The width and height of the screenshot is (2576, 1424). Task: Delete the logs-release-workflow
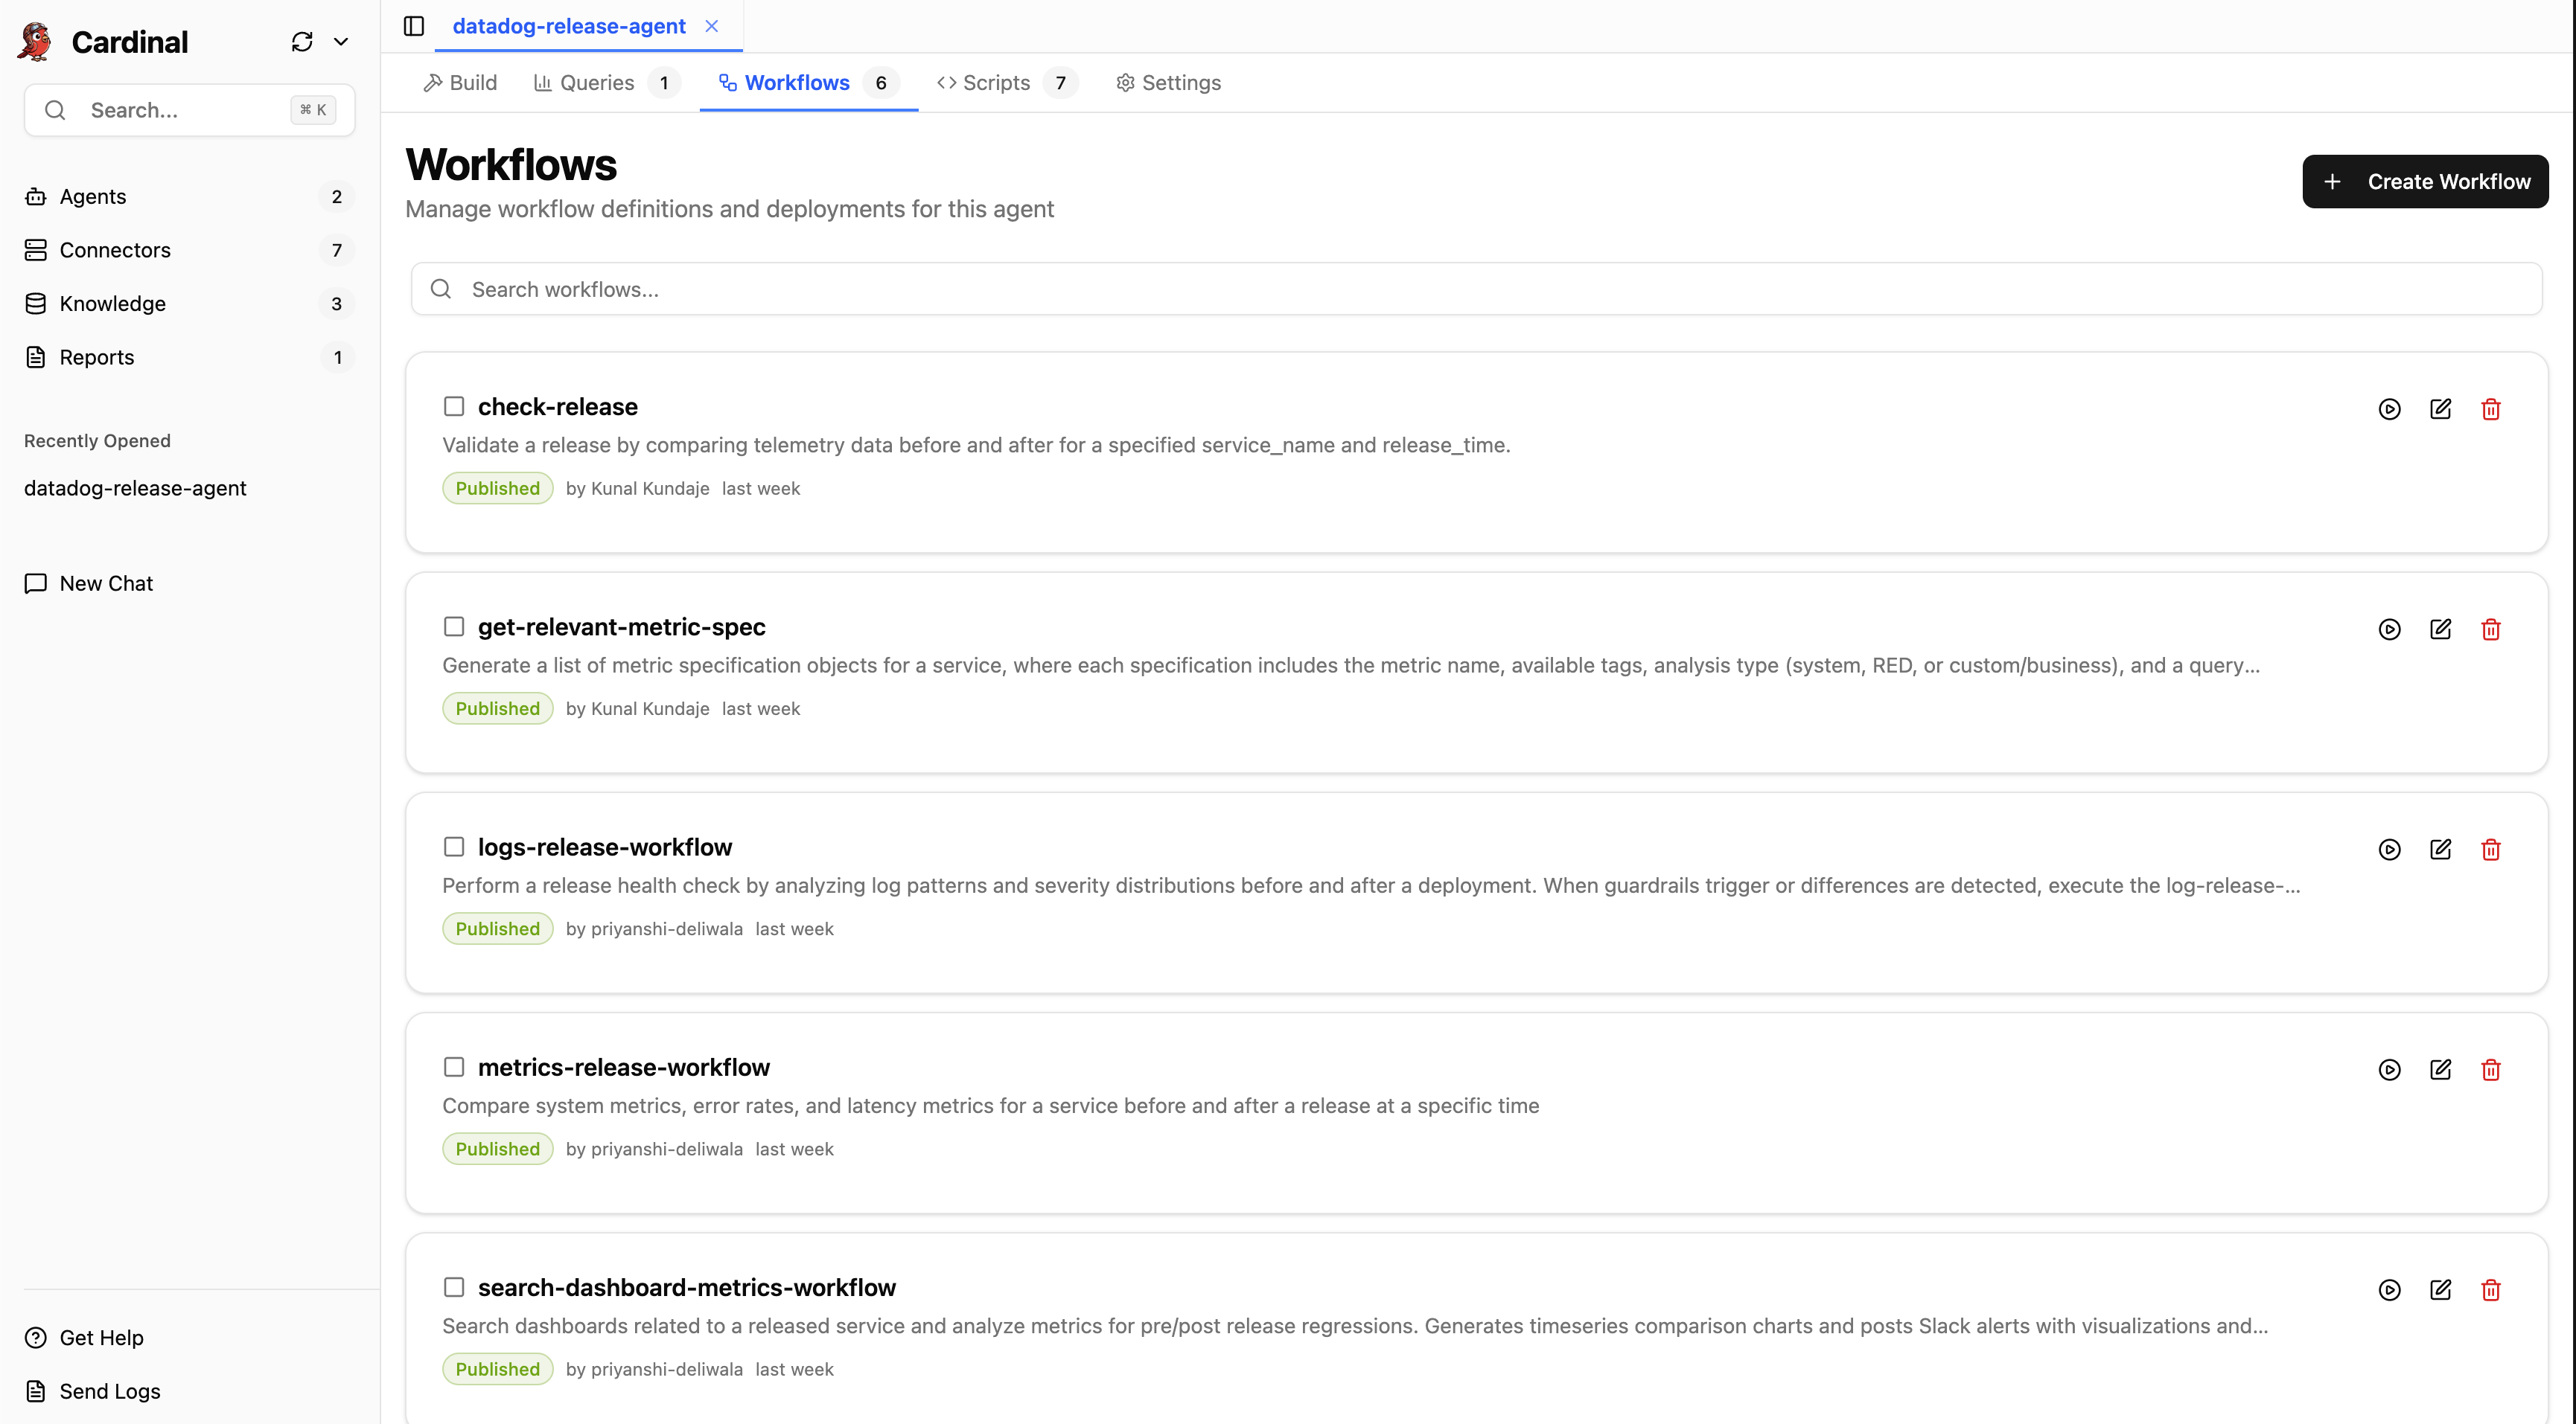(2491, 848)
